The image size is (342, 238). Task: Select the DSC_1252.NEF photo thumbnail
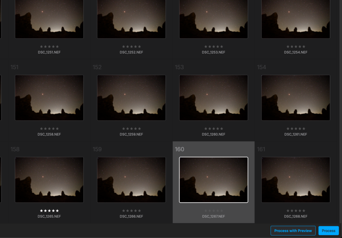click(131, 19)
